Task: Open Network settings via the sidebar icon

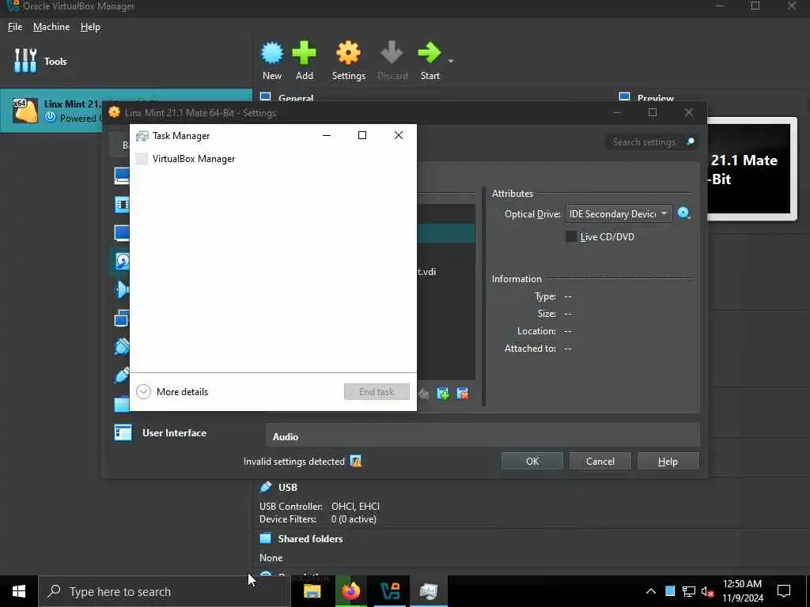Action: [x=122, y=319]
